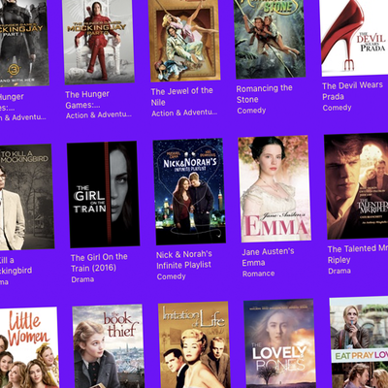Click Romance genre under Jane Austen's Emma

pyautogui.click(x=259, y=274)
